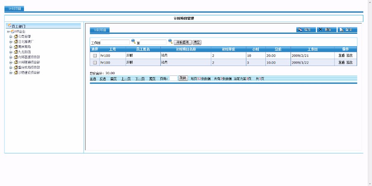Click the house icon beside 重庆机场项目部
372x186 pixels.
[16, 68]
